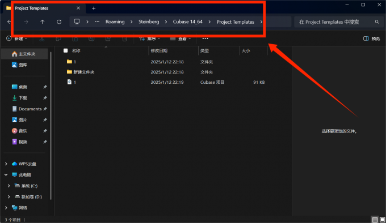The width and height of the screenshot is (386, 223).
Task: Open 主文件夹 in the sidebar
Action: point(24,54)
